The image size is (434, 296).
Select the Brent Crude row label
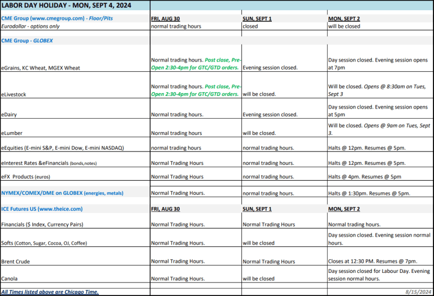(x=16, y=262)
